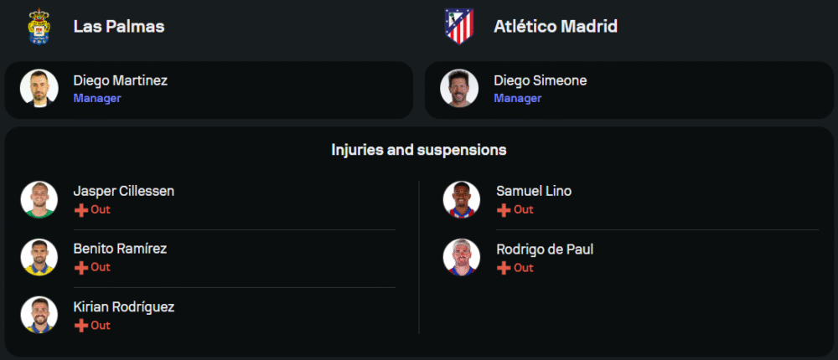Click the red injury cross under Jasper Cillessen
The image size is (838, 360).
pos(81,210)
